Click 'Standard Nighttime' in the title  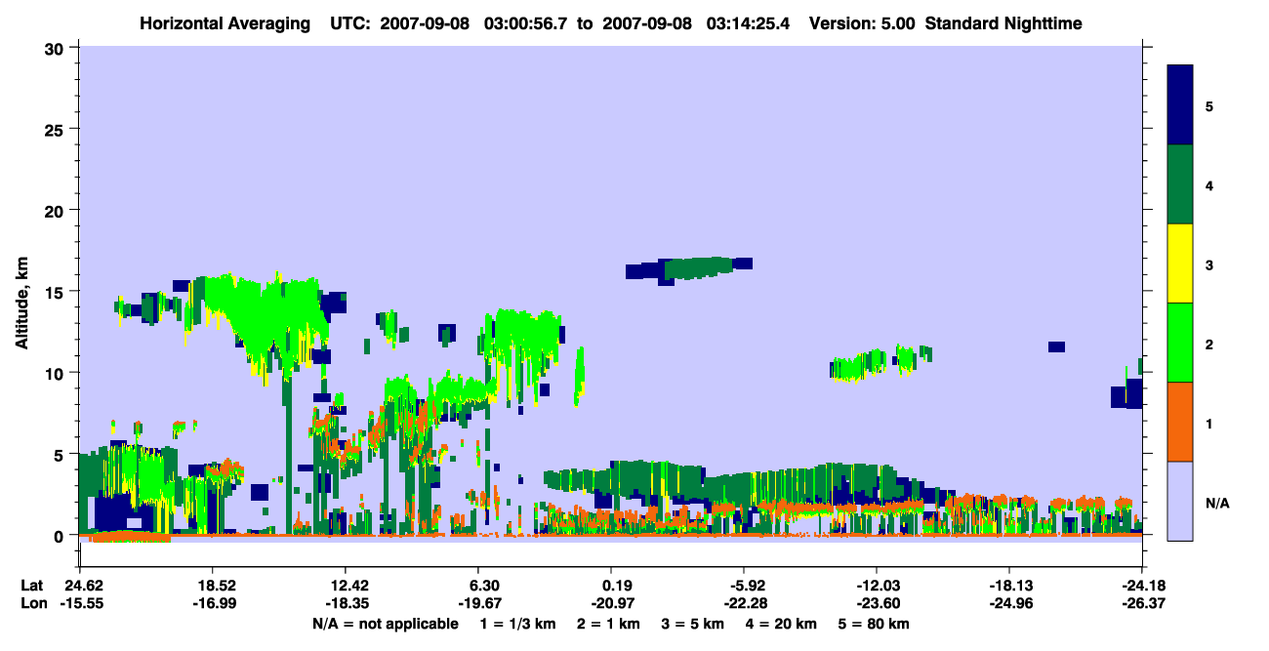pyautogui.click(x=1003, y=22)
